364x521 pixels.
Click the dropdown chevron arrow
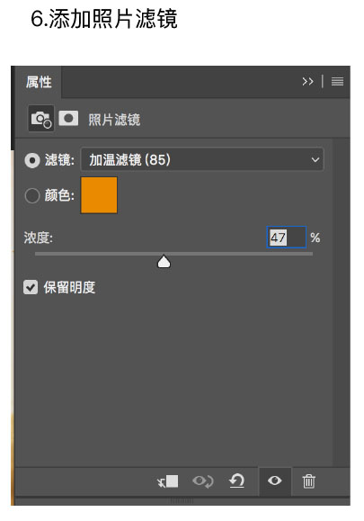click(x=315, y=160)
